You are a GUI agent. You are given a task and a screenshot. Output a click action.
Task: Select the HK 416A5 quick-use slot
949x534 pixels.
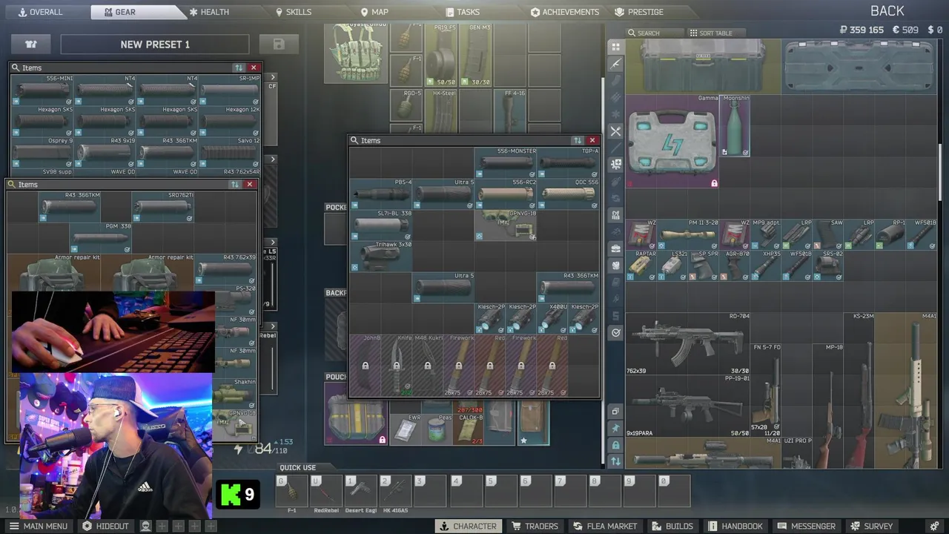[395, 490]
